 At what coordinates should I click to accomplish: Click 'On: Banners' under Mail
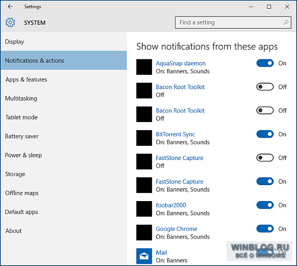pyautogui.click(x=172, y=261)
